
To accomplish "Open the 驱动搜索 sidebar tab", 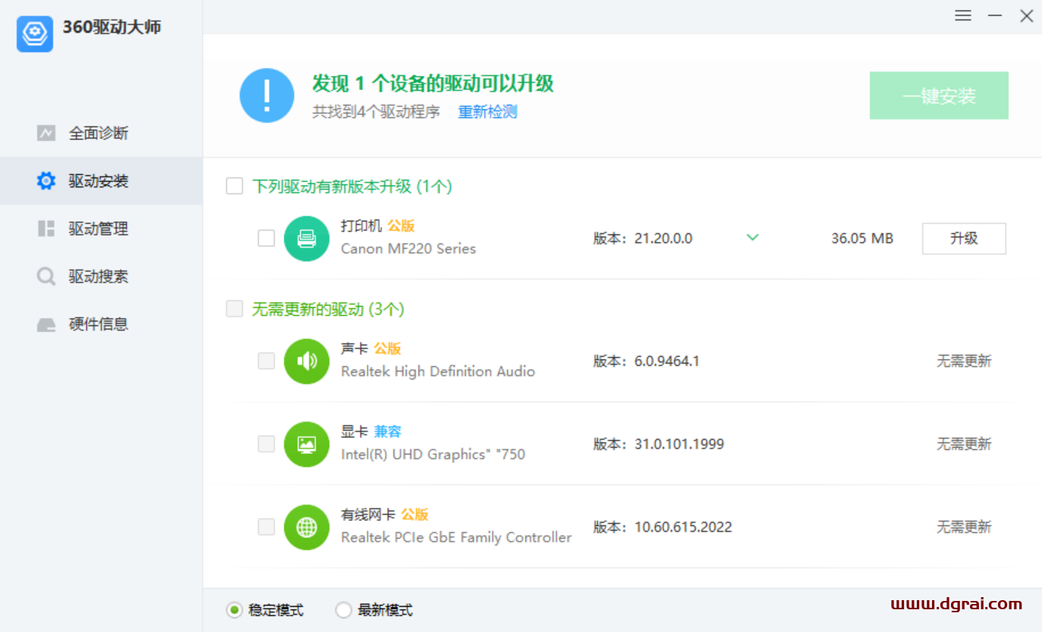I will click(x=101, y=277).
